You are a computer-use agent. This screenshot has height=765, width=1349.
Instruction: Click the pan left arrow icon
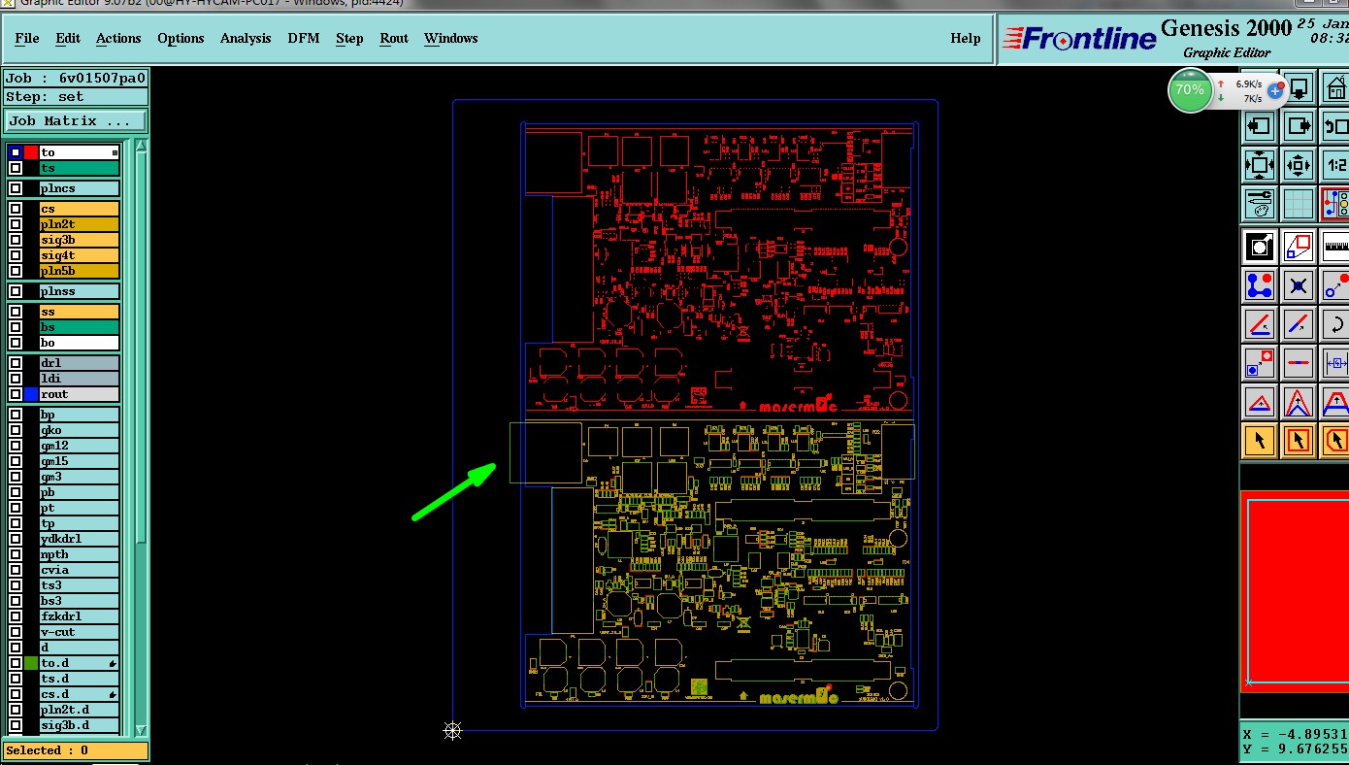click(1260, 126)
